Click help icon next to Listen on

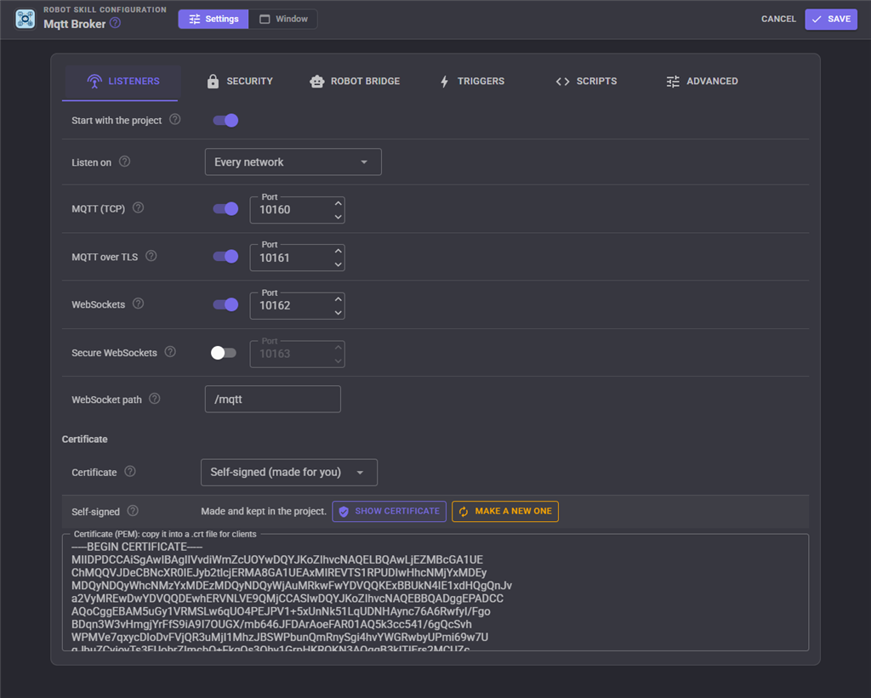tap(125, 162)
